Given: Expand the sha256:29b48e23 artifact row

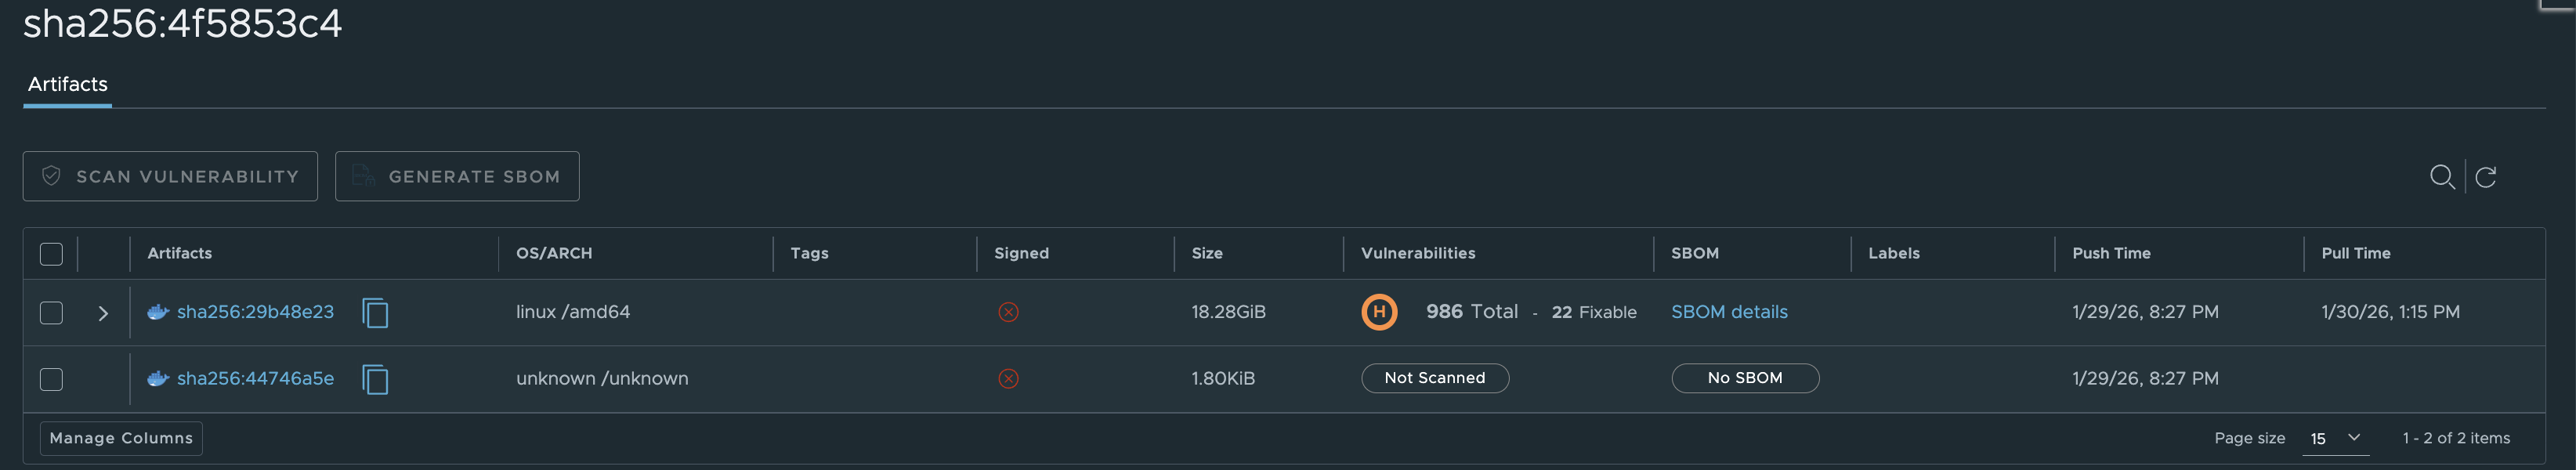Looking at the screenshot, I should pos(103,313).
